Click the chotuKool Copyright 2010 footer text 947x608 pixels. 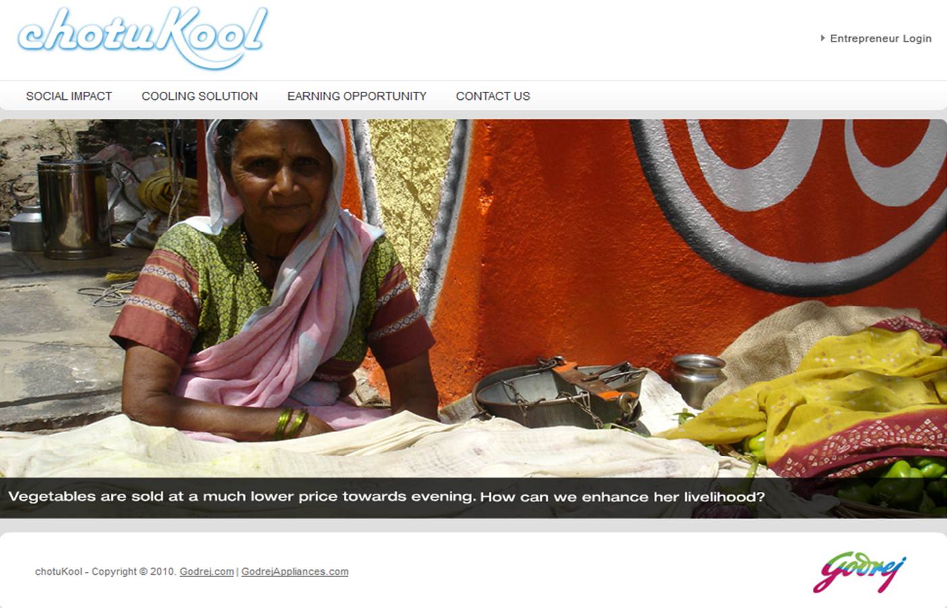click(105, 572)
